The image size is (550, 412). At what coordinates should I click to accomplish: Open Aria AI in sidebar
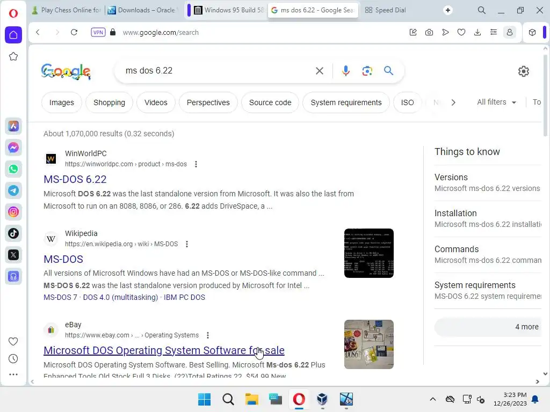point(13,126)
